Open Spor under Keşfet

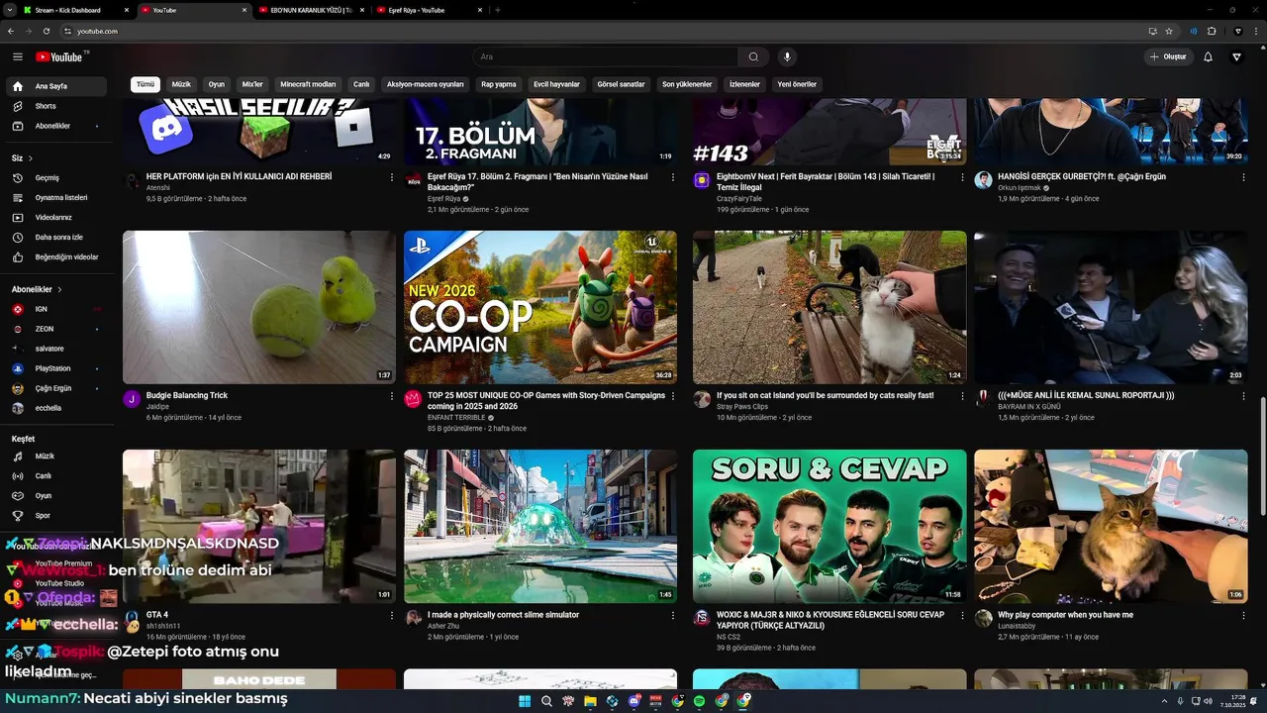point(57,516)
